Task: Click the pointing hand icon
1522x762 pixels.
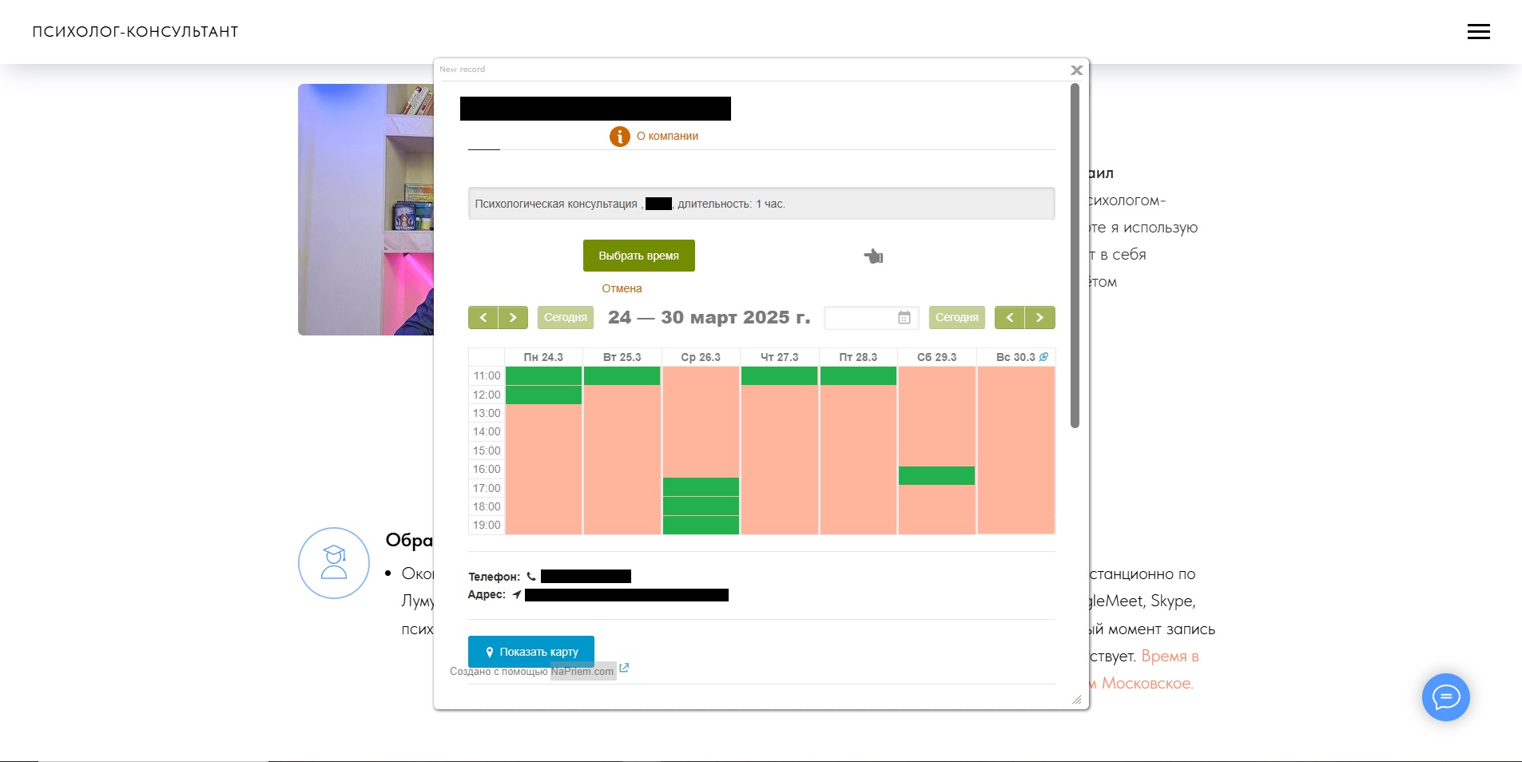Action: point(873,256)
